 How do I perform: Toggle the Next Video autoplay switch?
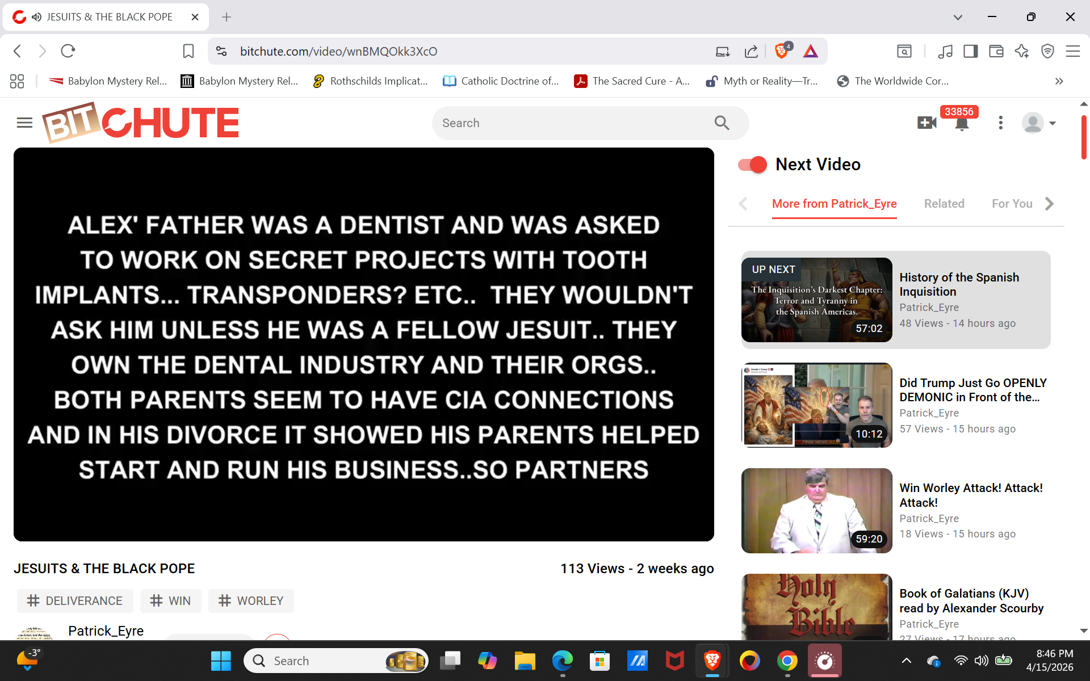(752, 165)
